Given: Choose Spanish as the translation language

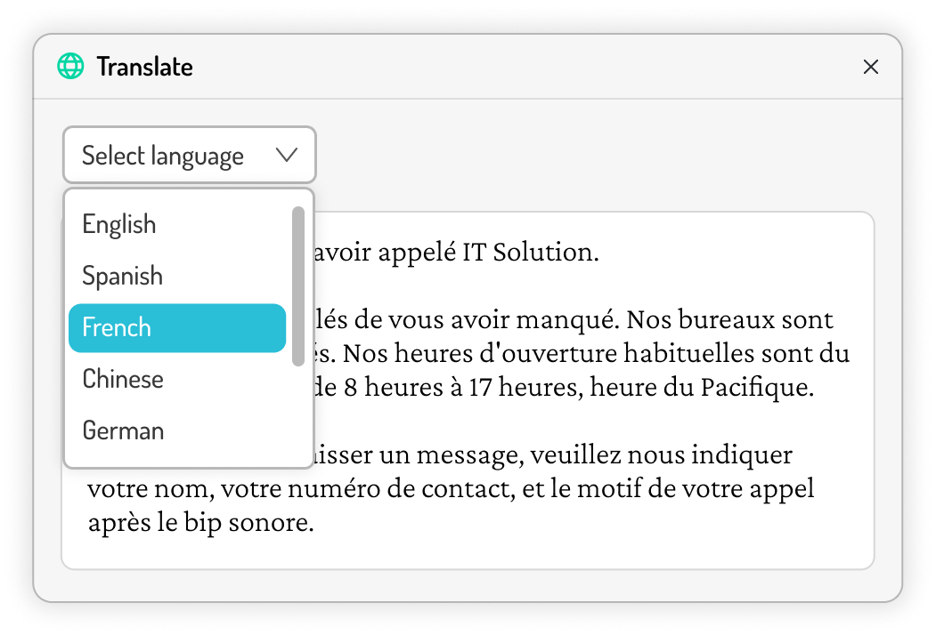Looking at the screenshot, I should click(122, 276).
